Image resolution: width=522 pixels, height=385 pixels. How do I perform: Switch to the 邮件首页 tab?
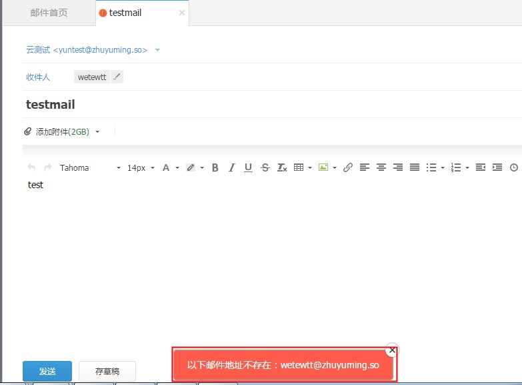[49, 13]
